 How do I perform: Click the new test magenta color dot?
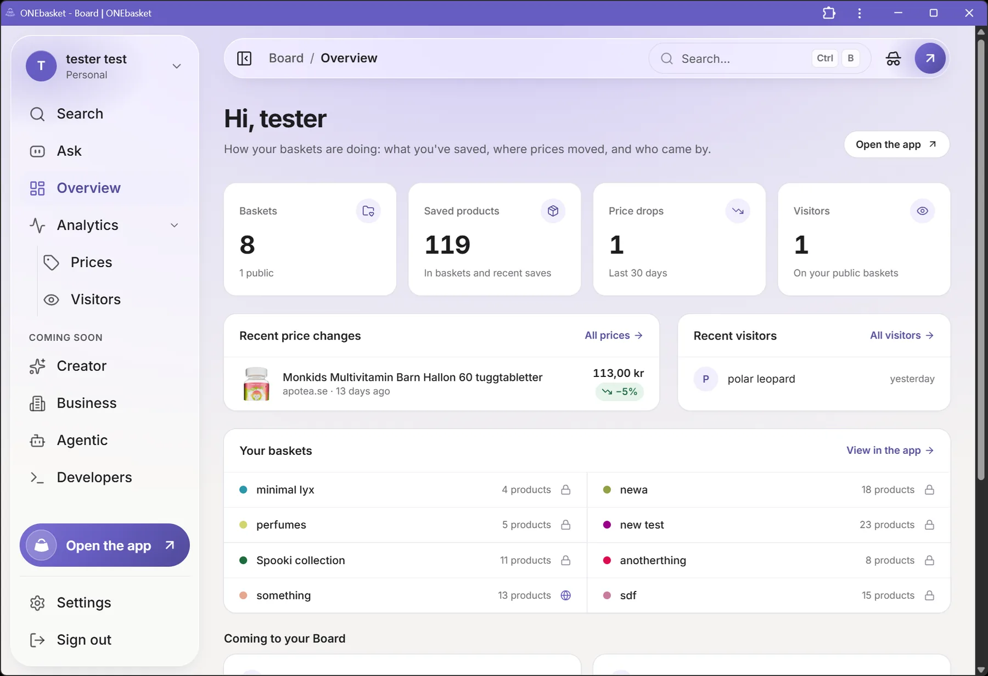coord(607,525)
